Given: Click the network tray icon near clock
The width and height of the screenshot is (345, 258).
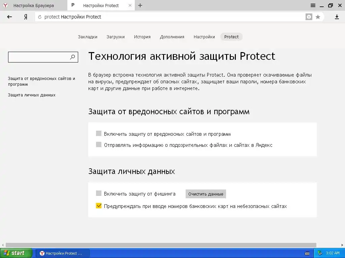Looking at the screenshot, I should (320, 253).
